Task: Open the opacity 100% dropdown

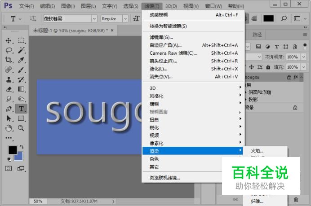Action: (304, 57)
